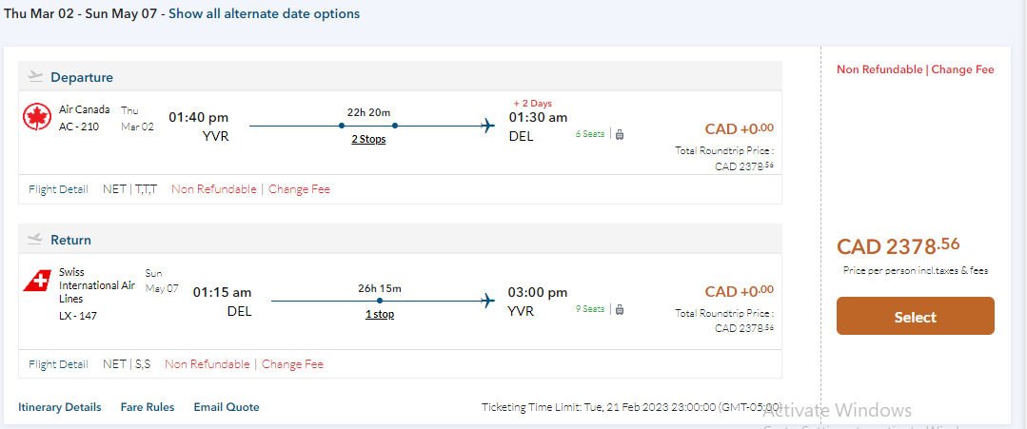Click baggage icon in return flight row

click(x=620, y=309)
